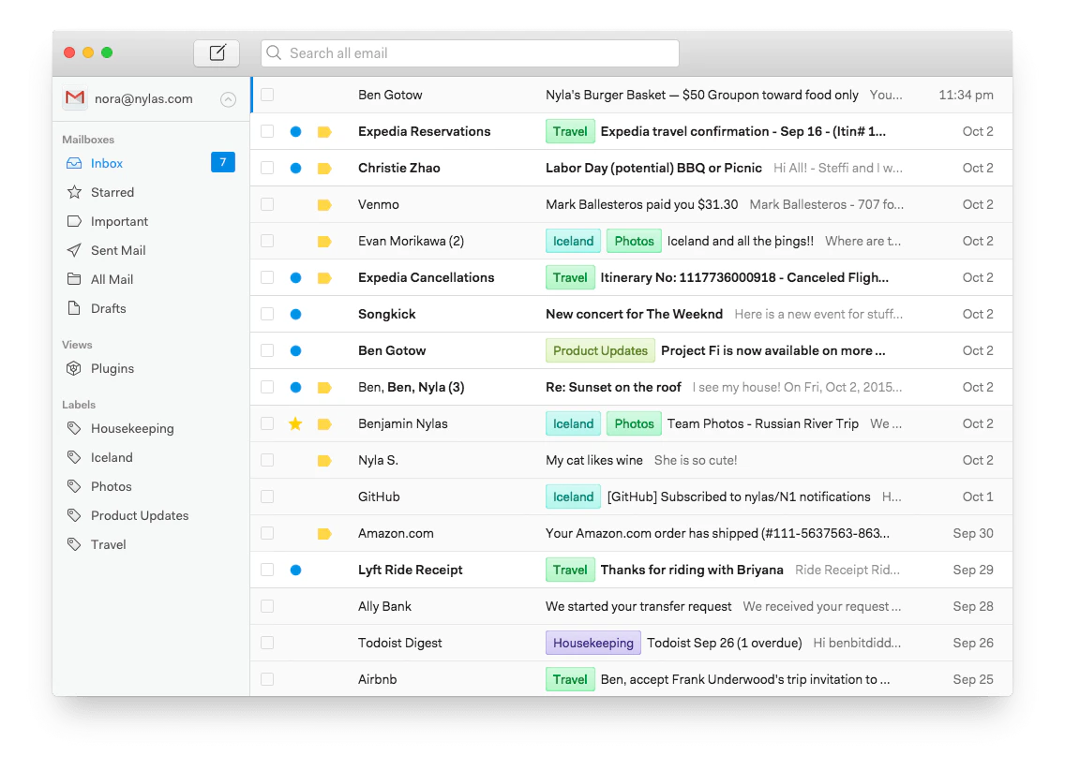Select checkbox for GitHub email
The width and height of the screenshot is (1065, 771).
[x=267, y=497]
